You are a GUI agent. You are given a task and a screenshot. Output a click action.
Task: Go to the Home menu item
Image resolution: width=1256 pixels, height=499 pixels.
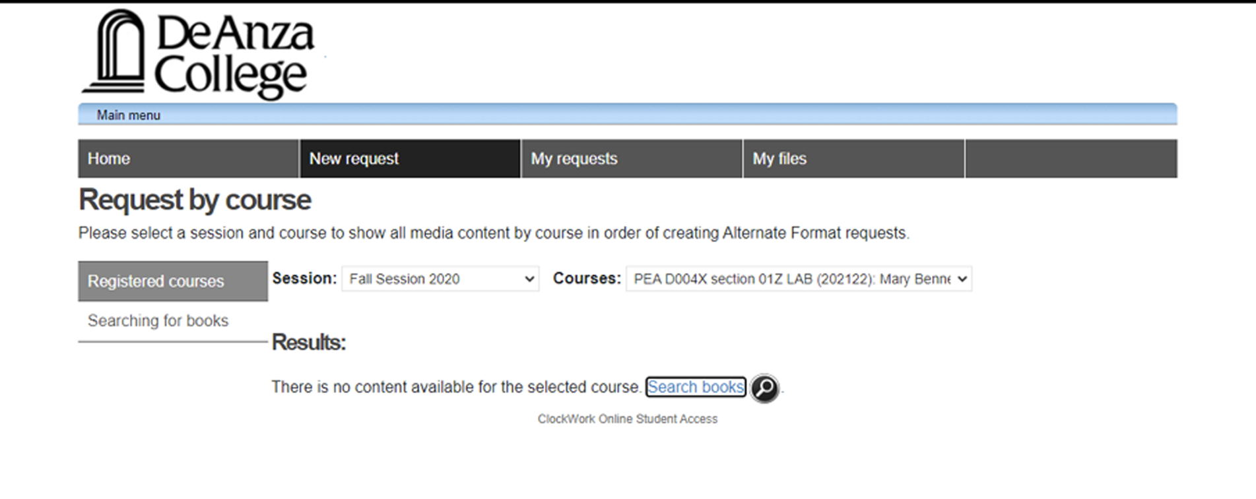click(187, 159)
